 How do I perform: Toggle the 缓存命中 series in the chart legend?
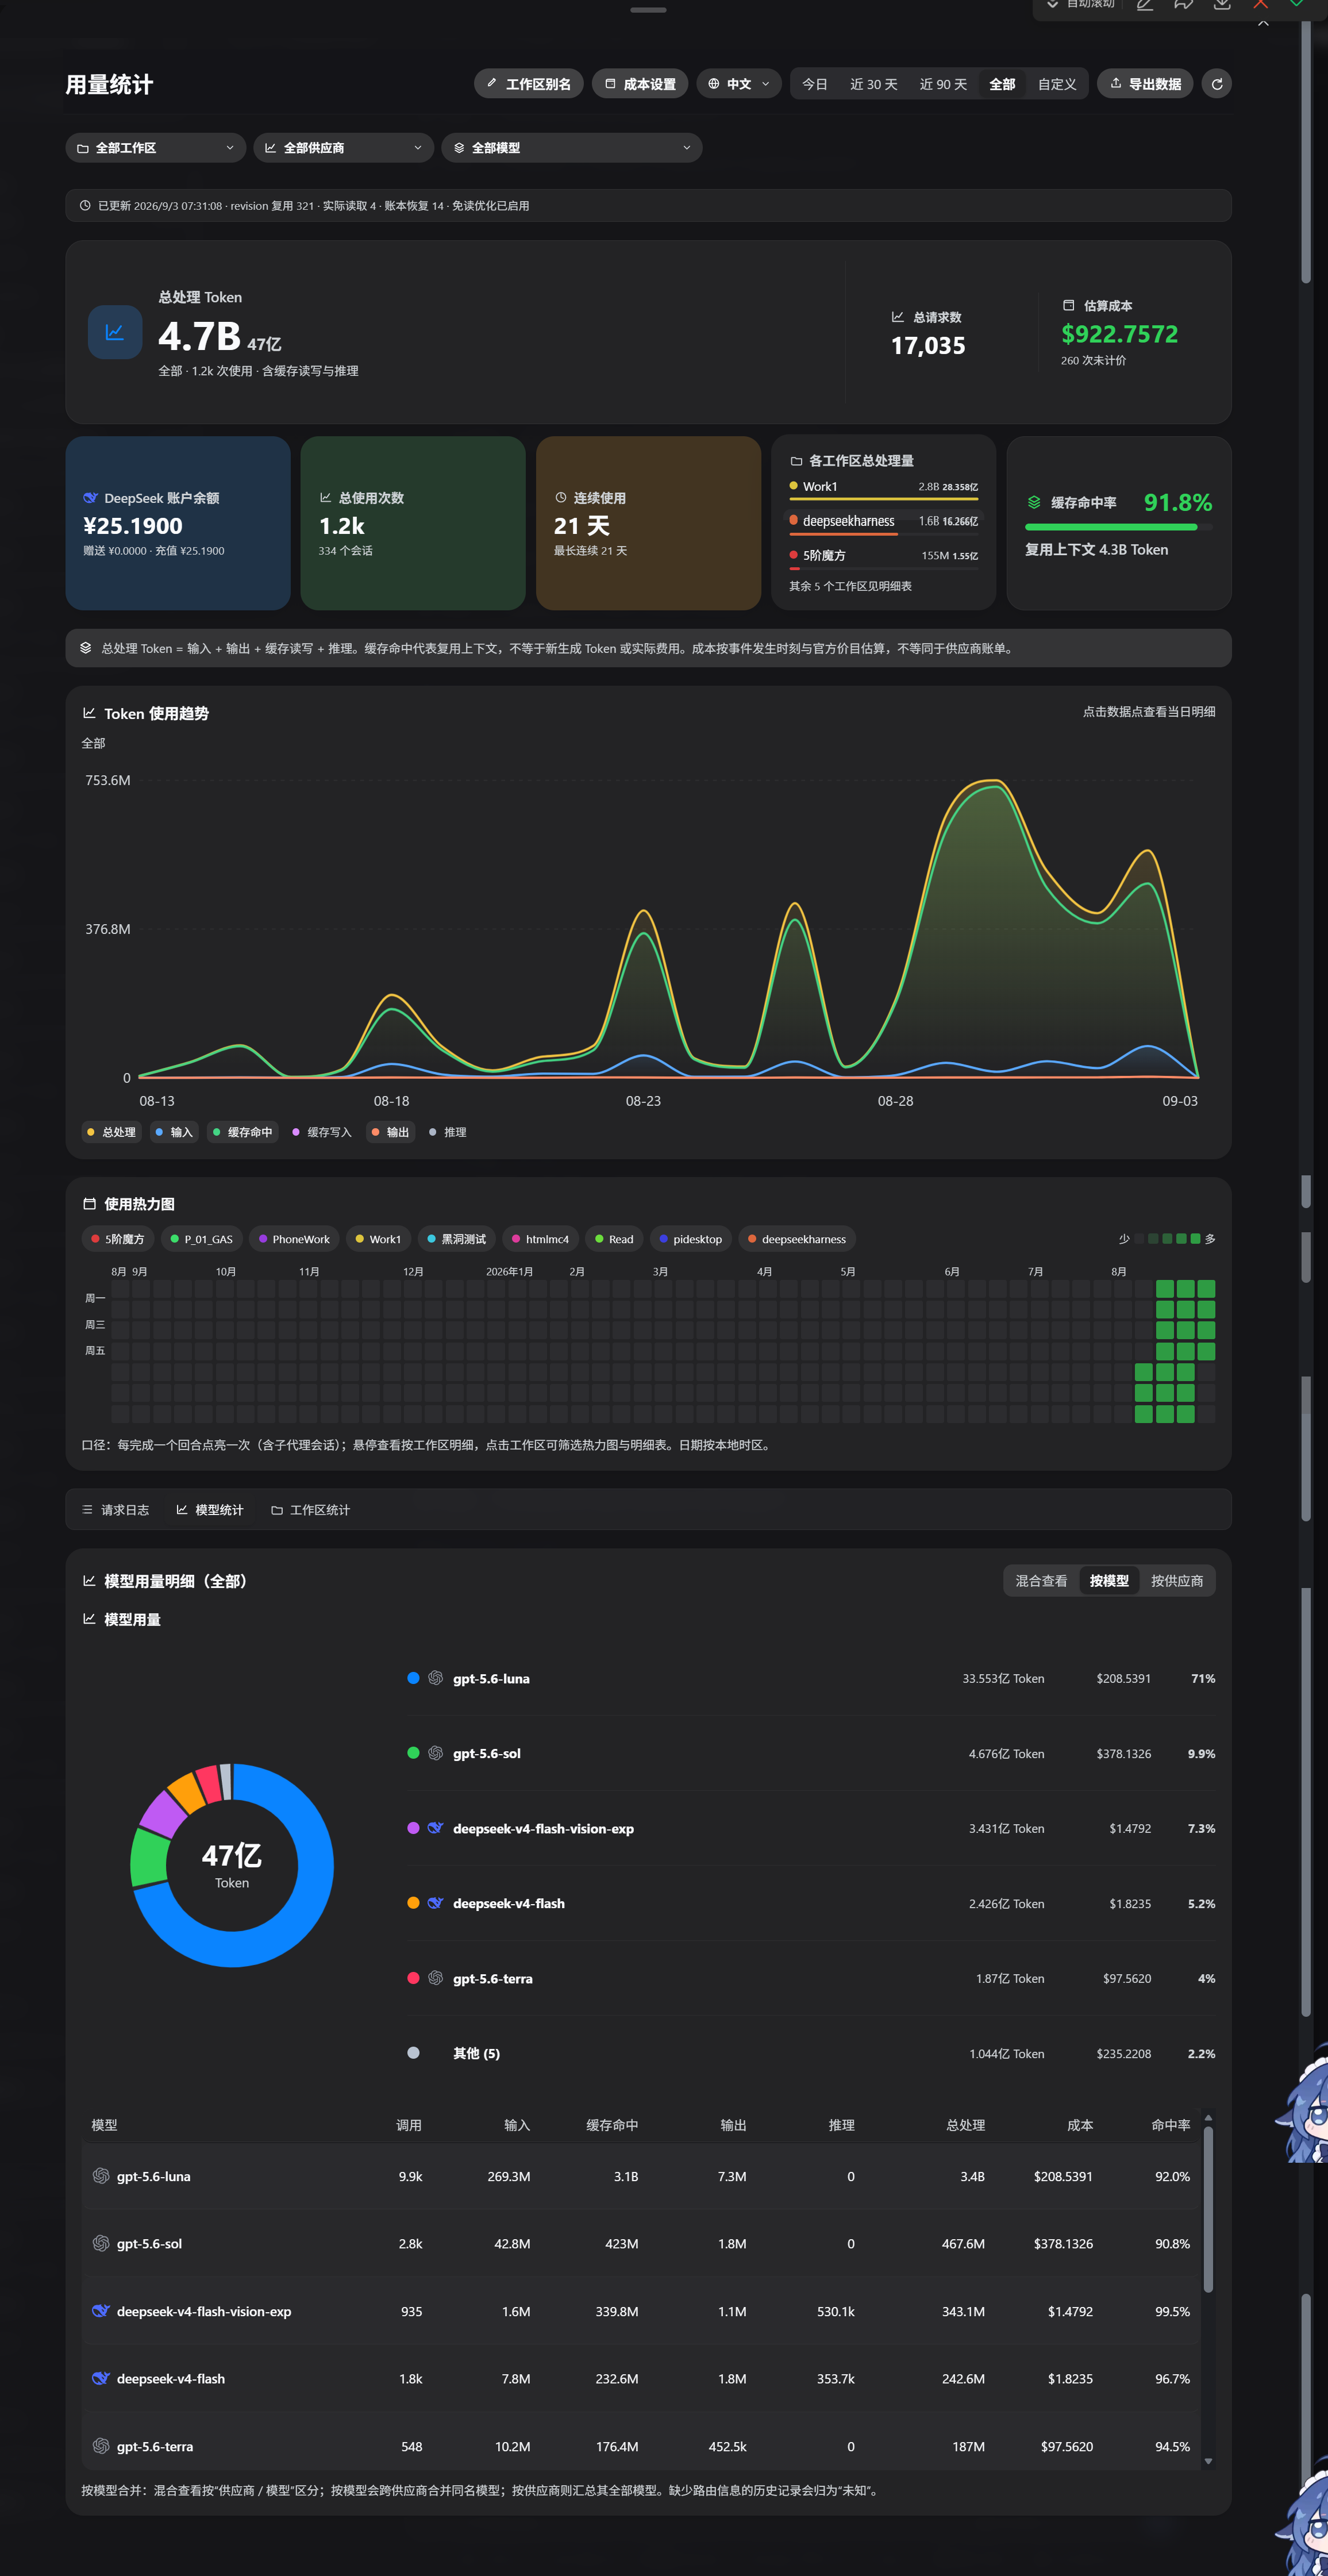[242, 1132]
